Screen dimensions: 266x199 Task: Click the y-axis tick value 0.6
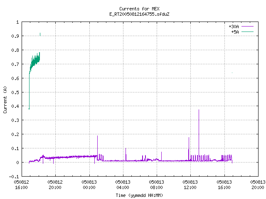coord(15,78)
